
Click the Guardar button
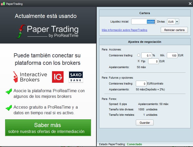(145, 123)
